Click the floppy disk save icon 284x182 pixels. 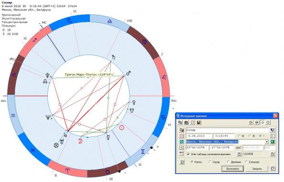(198, 123)
